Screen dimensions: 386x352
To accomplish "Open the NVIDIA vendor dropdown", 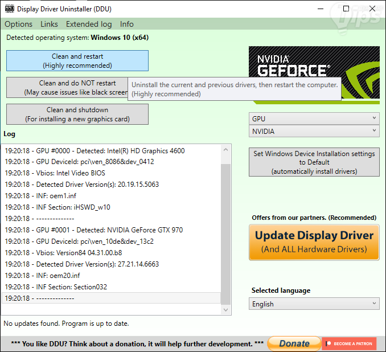I will [x=314, y=132].
